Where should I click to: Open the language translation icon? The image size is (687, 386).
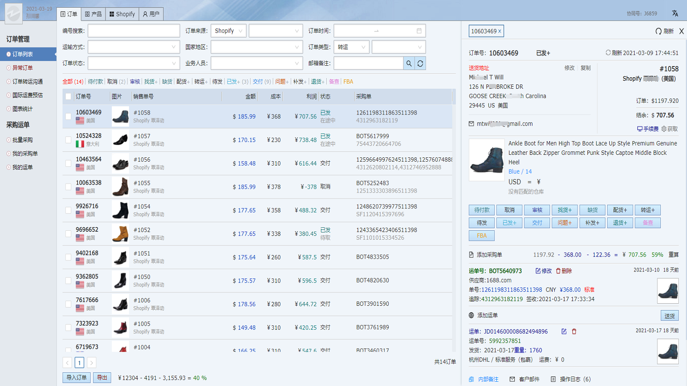pos(675,13)
